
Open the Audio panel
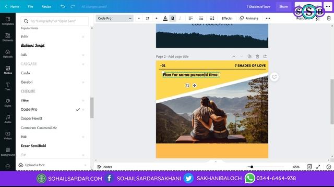[x=8, y=119]
